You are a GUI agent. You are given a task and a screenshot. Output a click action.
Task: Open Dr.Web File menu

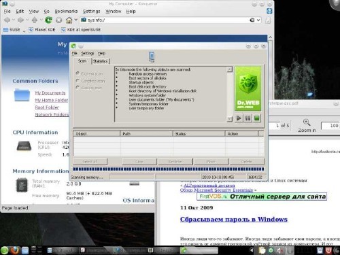click(x=75, y=53)
